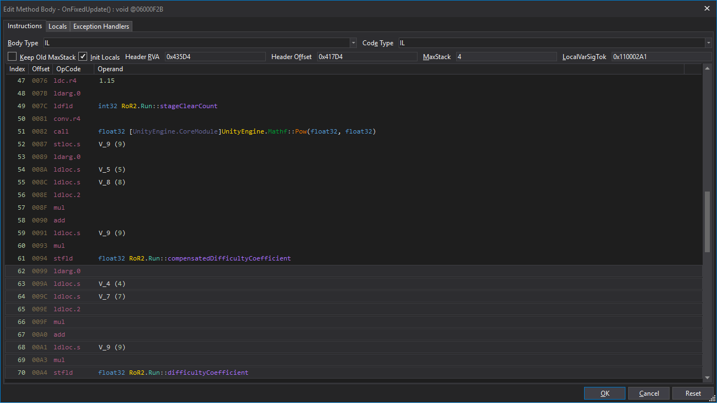
Task: Click the Header RVA field
Action: (215, 57)
